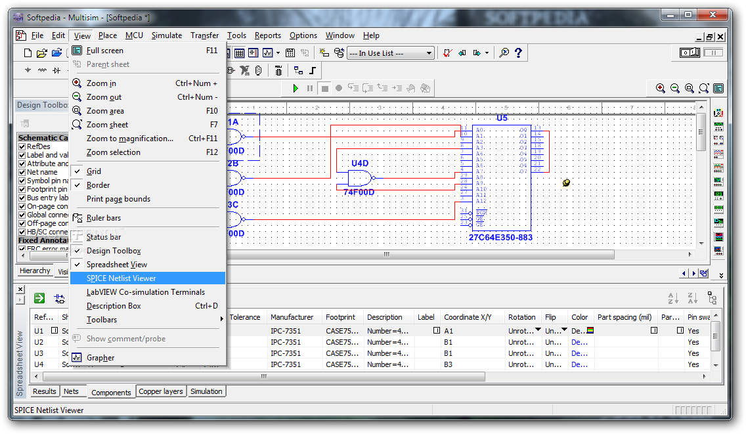Image resolution: width=746 pixels, height=434 pixels.
Task: Expand the sheet tab chevron on right
Action: 721,275
